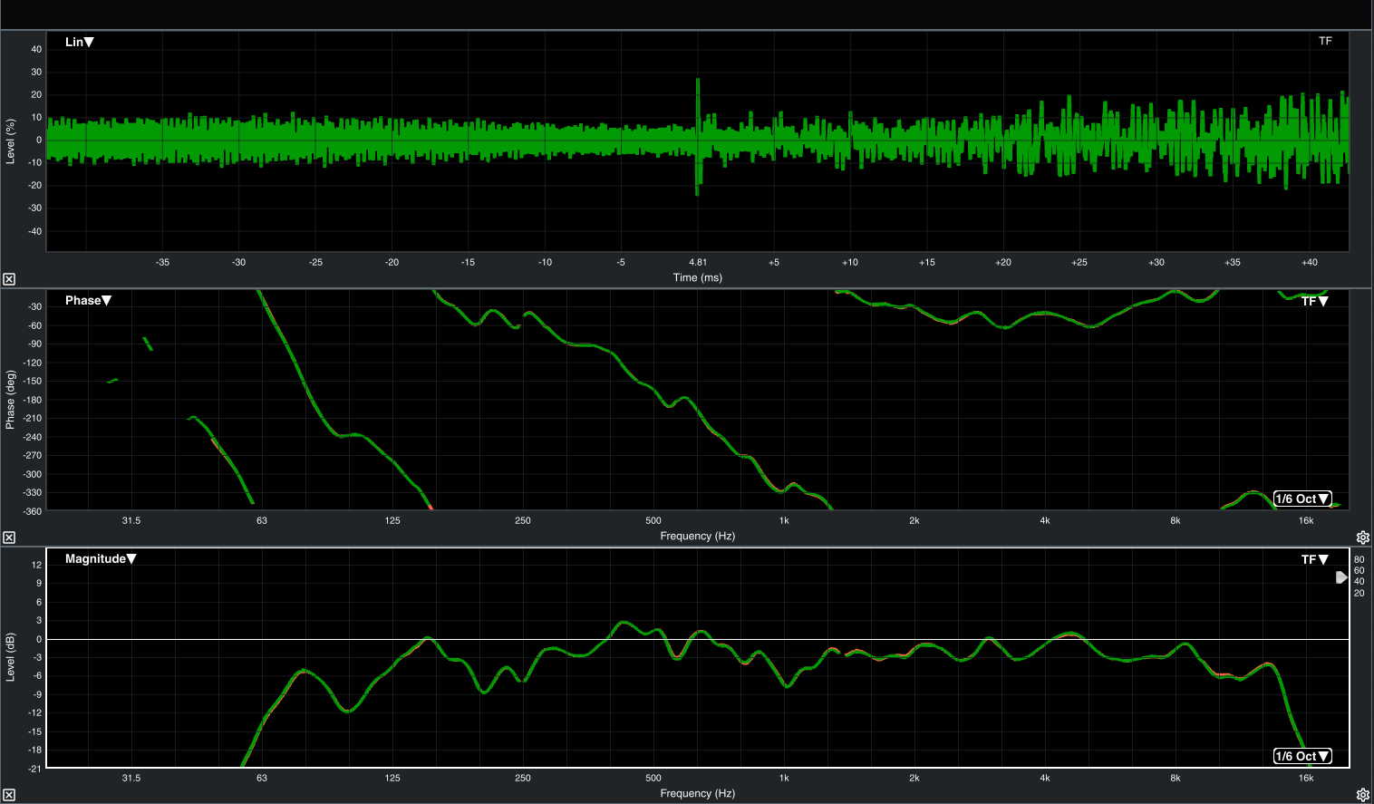Open the Phase plot type dropdown
Viewport: 1374px width, 804px height.
tap(88, 300)
